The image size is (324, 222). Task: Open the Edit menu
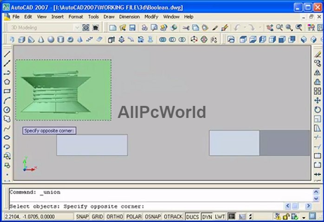pyautogui.click(x=28, y=17)
